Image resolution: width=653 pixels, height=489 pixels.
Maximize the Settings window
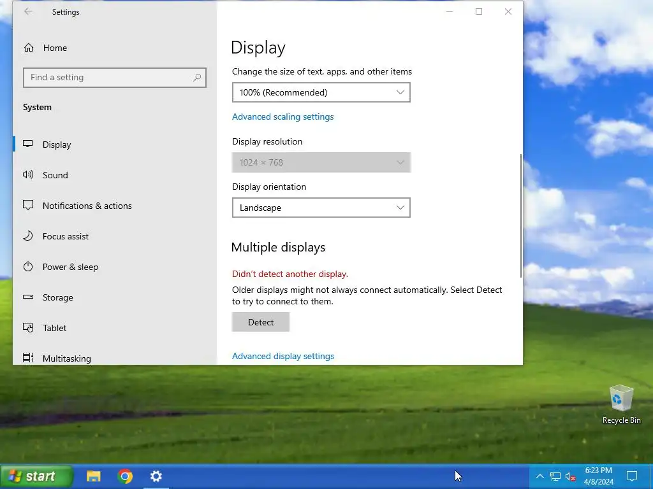pyautogui.click(x=479, y=11)
